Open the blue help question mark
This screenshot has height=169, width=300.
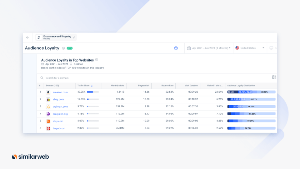coord(176,48)
